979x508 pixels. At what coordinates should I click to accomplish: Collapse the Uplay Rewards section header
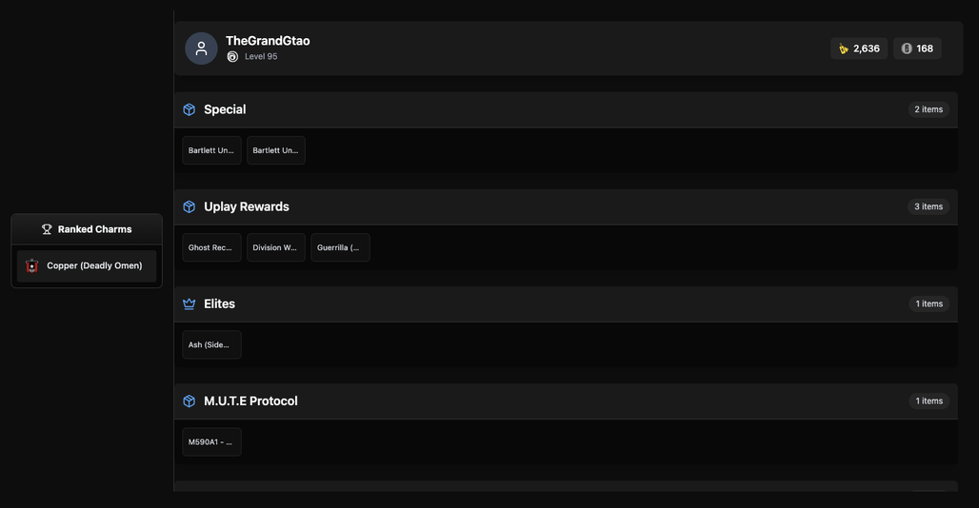tap(566, 207)
